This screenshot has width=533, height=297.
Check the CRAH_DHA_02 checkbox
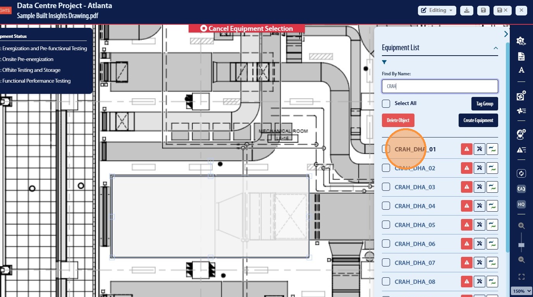[386, 168]
